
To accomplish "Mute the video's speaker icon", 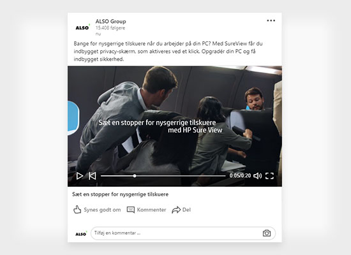I will 258,176.
